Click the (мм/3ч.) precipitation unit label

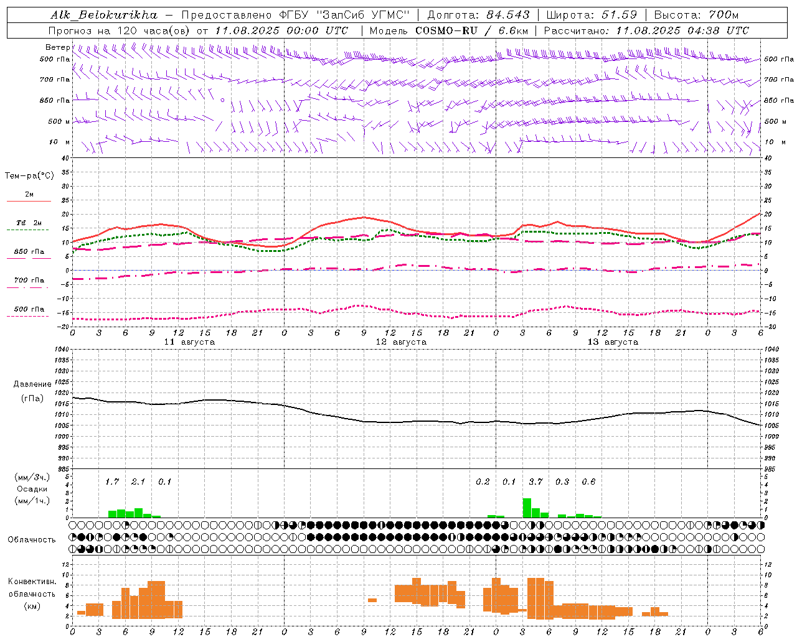pyautogui.click(x=32, y=478)
